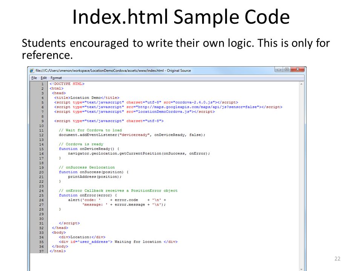Screen dimensions: 362x271
Task: Click line number 37 in the gutter
Action: click(41, 251)
